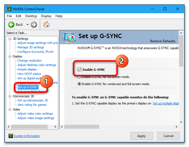Go to the Home house icon
Screen dimensions: 189x147
46,25
